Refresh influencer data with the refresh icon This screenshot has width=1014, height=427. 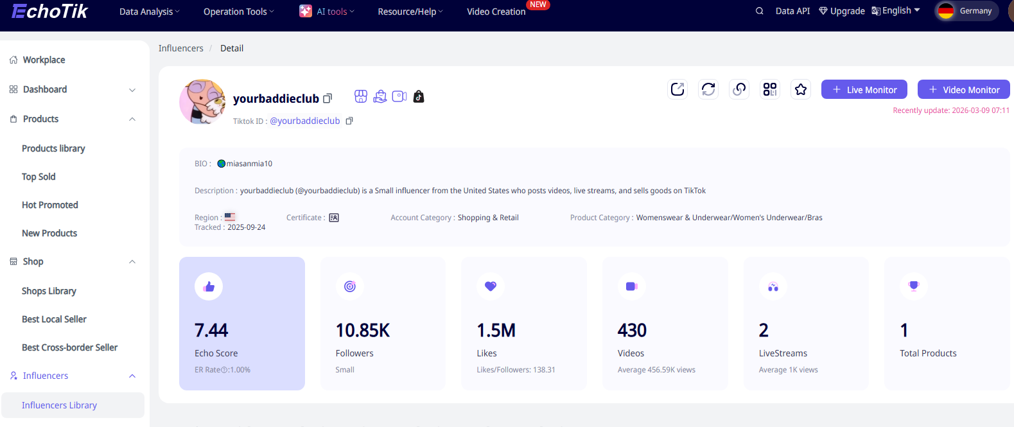coord(708,89)
